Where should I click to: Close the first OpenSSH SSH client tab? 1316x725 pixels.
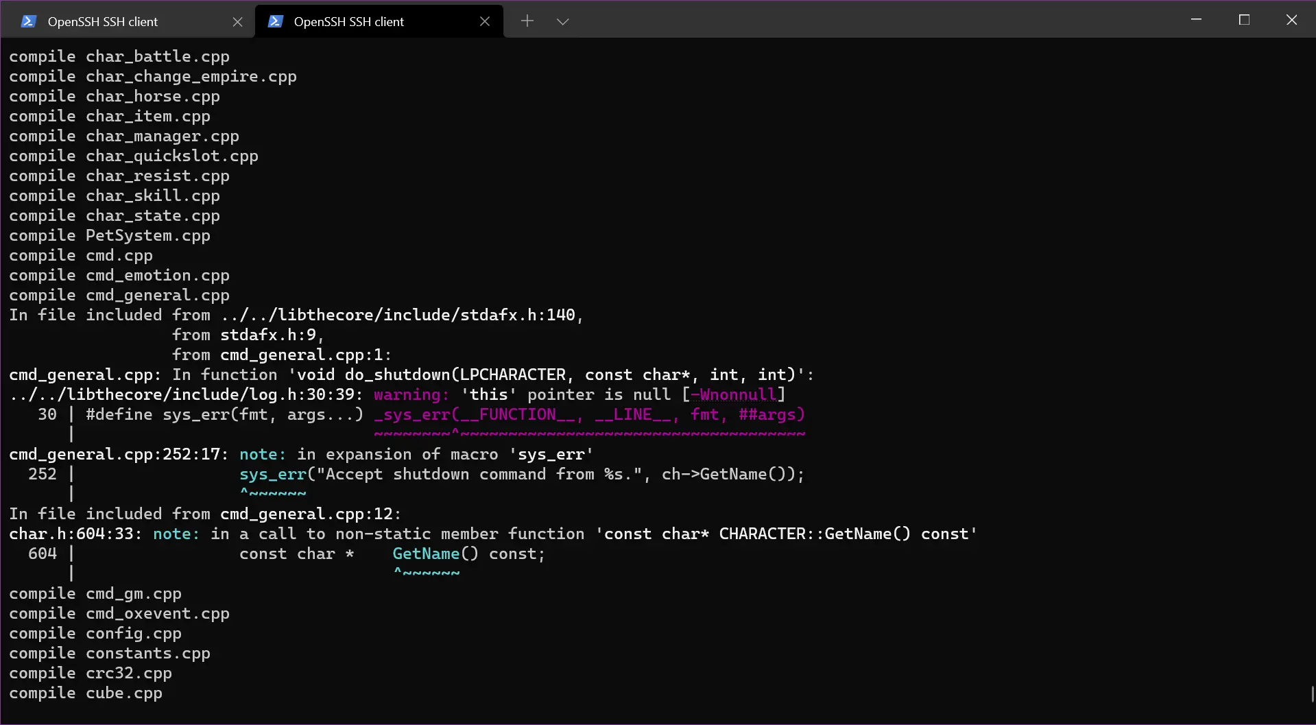tap(237, 21)
